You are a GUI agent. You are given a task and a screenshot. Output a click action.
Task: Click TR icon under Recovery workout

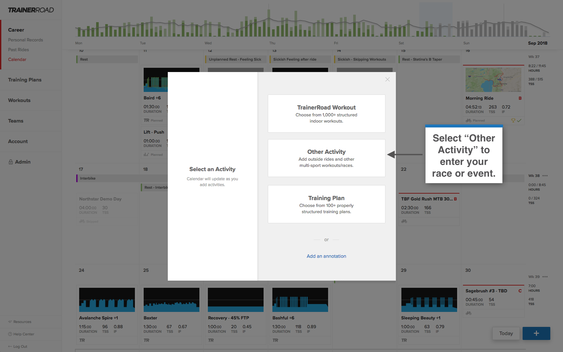211,340
